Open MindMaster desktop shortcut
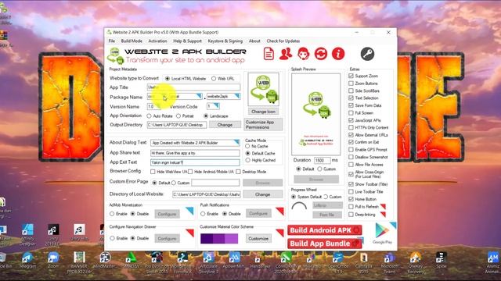Screen dimensions: 501x281 pos(104,261)
